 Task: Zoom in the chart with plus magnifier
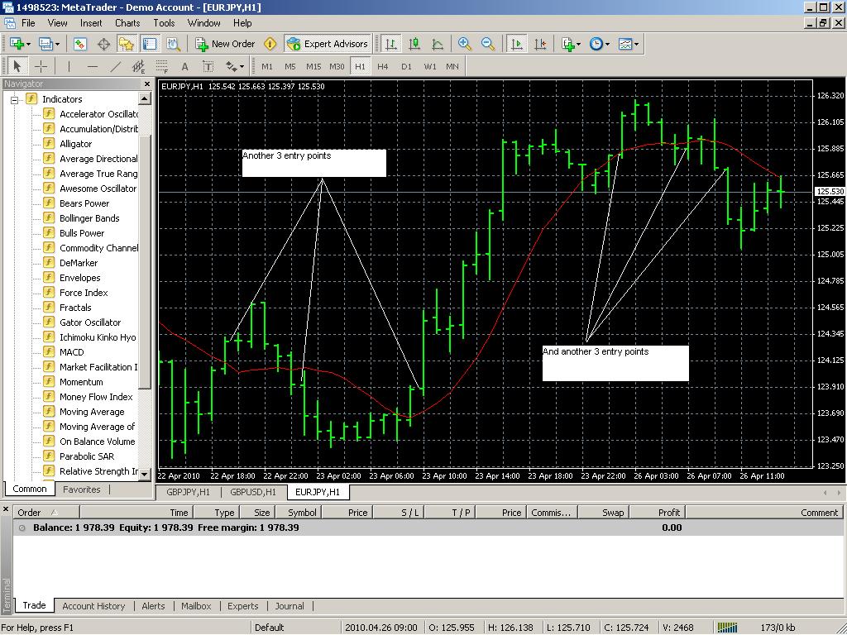[x=464, y=44]
